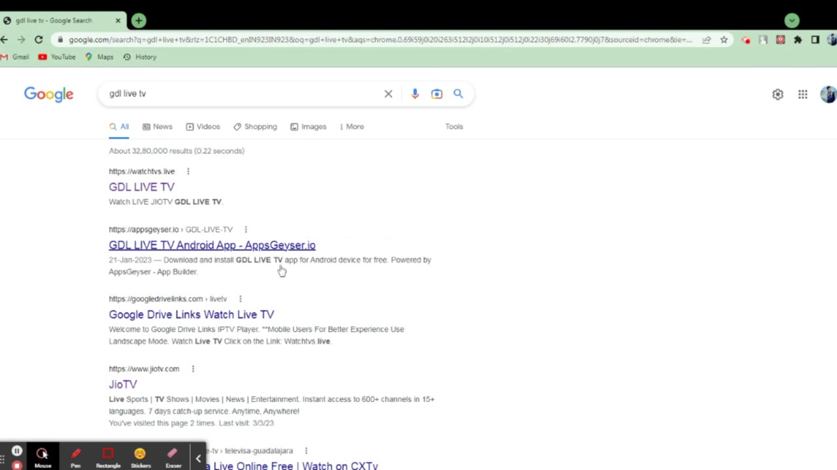837x470 pixels.
Task: Open the red target extension icon
Action: pos(780,40)
